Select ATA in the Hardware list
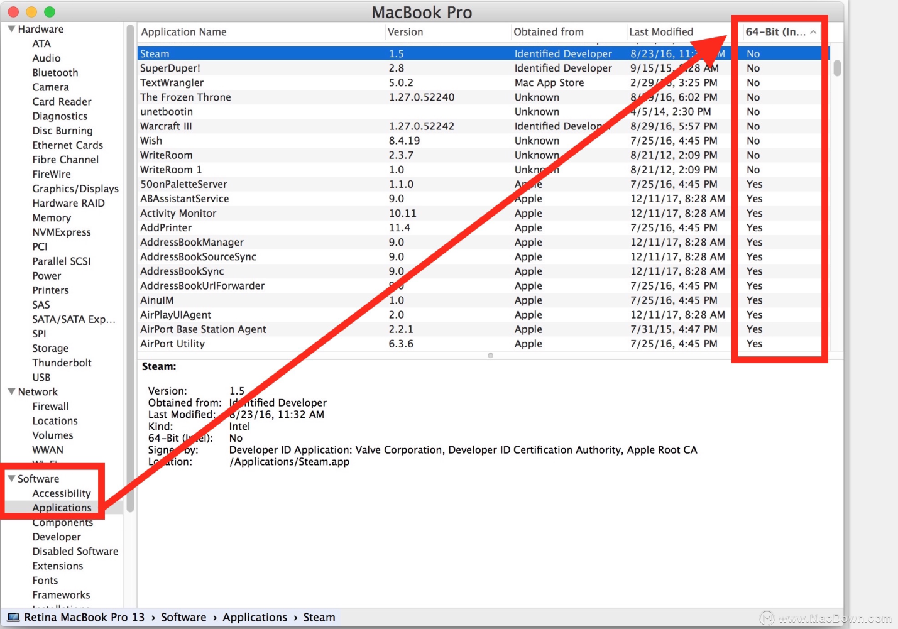This screenshot has width=898, height=629. (x=41, y=43)
